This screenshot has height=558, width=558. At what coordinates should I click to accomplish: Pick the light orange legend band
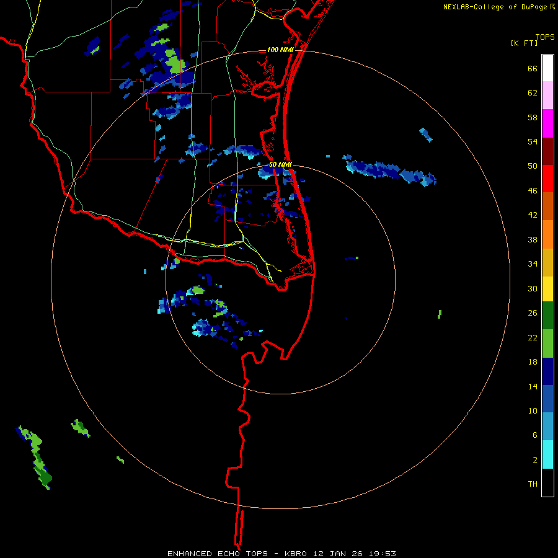click(547, 234)
